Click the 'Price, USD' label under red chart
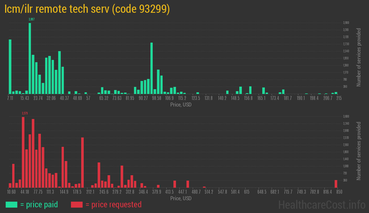 tap(181, 198)
